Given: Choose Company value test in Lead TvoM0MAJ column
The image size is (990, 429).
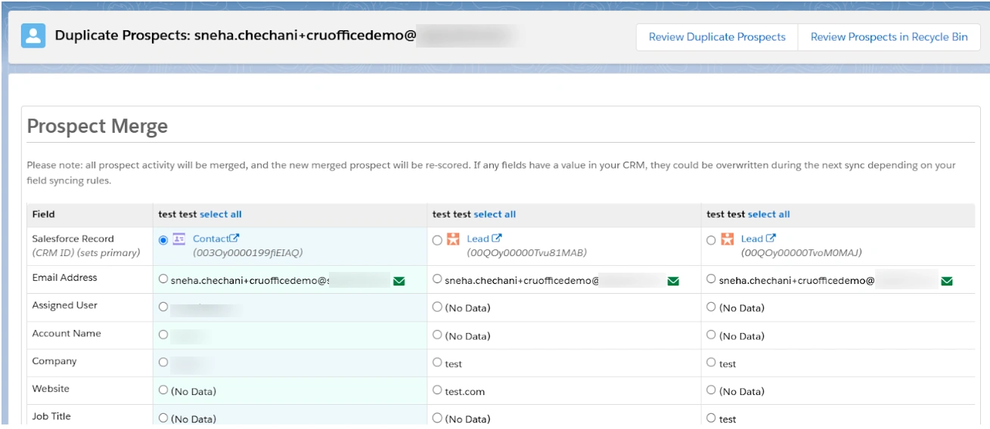Looking at the screenshot, I should tap(711, 363).
